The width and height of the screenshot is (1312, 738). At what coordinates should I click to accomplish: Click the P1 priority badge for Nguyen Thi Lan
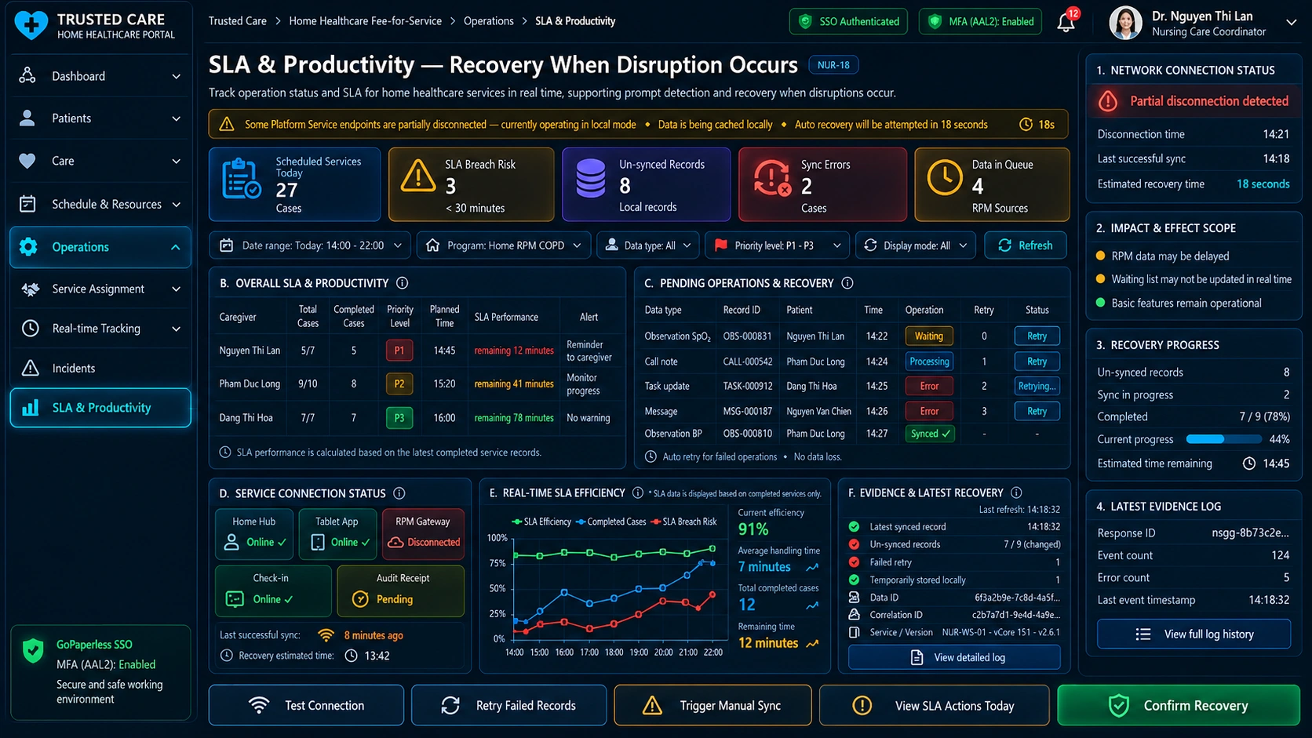click(399, 351)
